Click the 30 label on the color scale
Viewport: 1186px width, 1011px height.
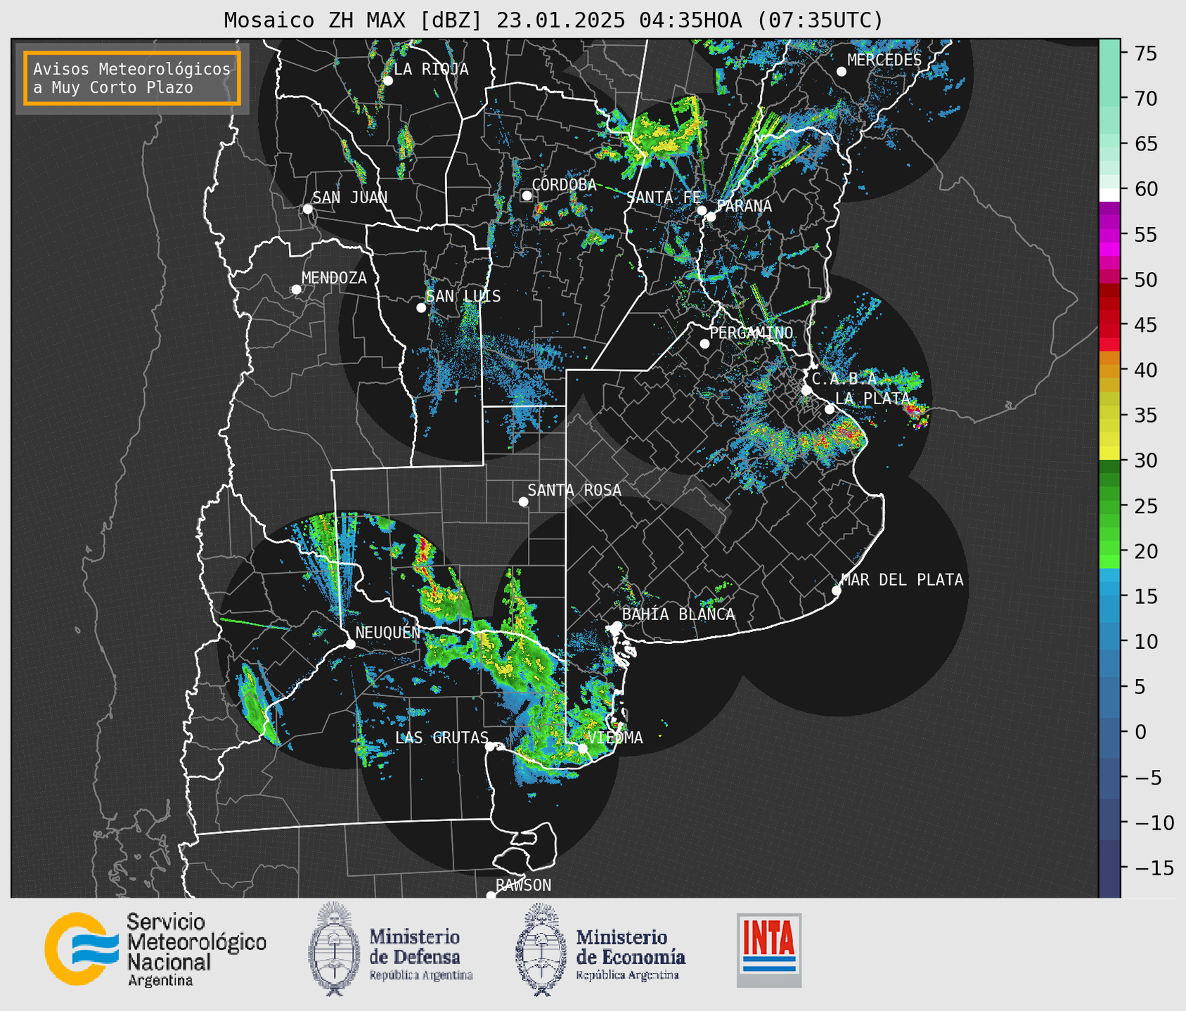pos(1145,461)
